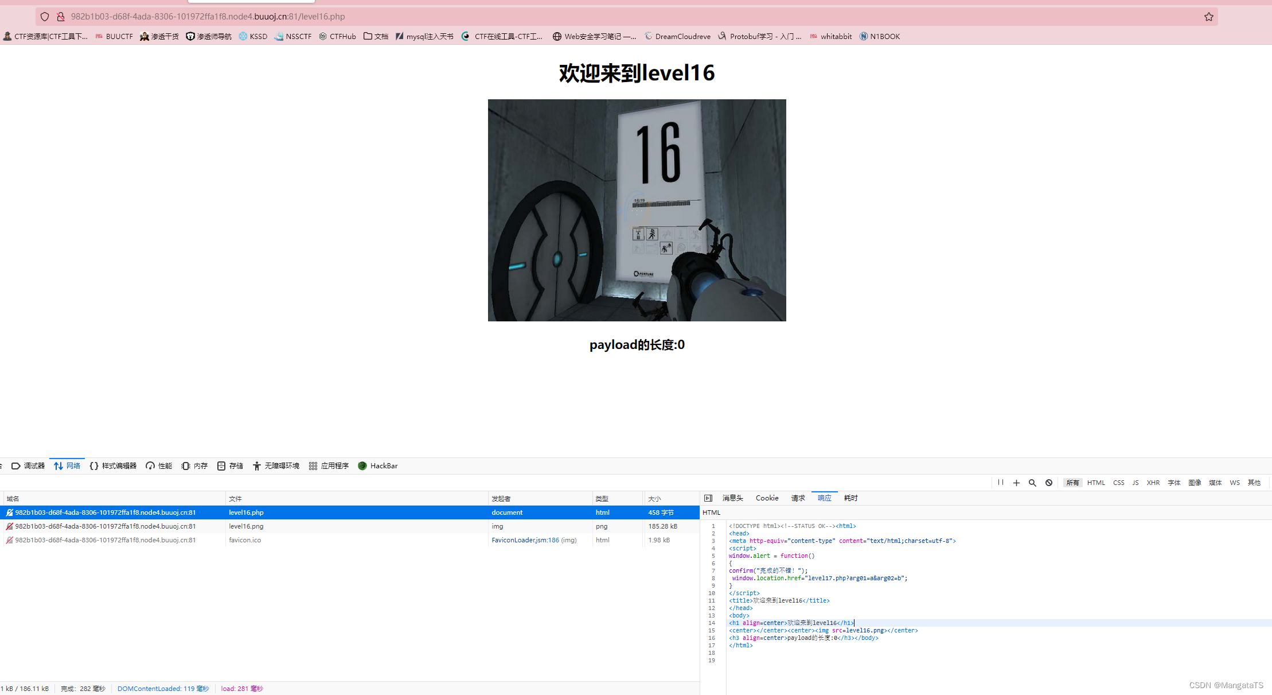
Task: Filter requests by WS
Action: tap(1235, 483)
